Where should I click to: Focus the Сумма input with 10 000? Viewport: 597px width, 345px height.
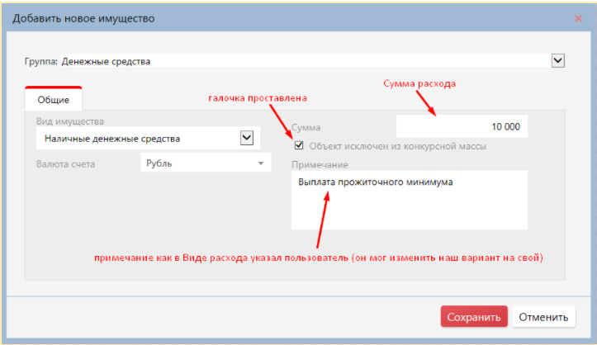(x=461, y=127)
